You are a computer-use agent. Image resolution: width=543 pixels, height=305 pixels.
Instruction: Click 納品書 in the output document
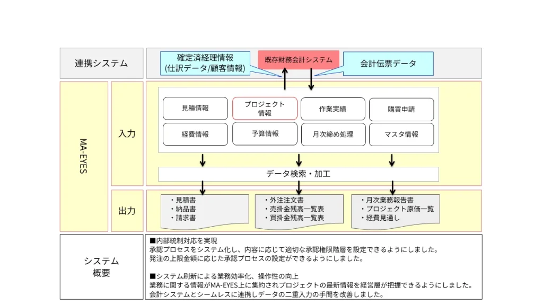(186, 209)
